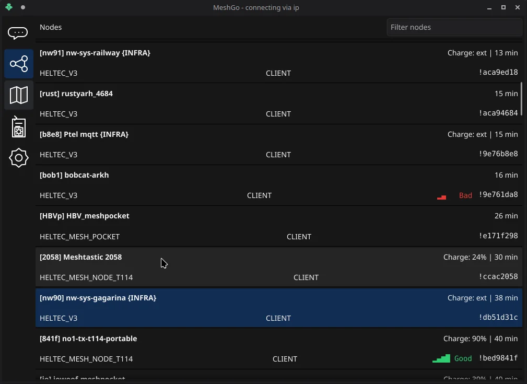
Task: Click the red Bad signal label
Action: click(x=465, y=195)
